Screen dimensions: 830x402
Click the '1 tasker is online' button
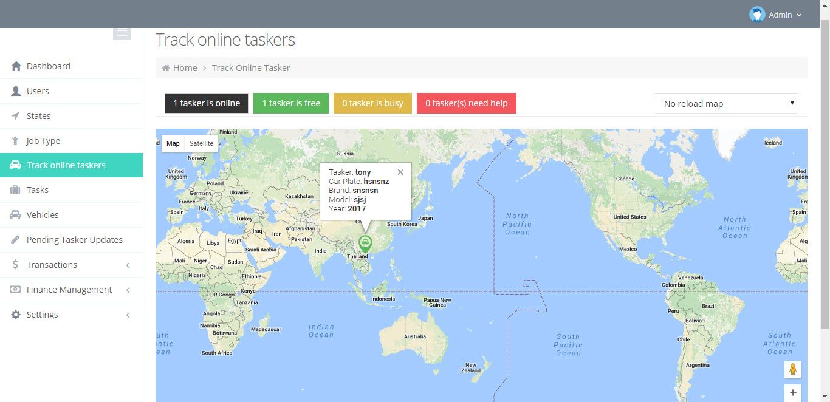tap(207, 103)
